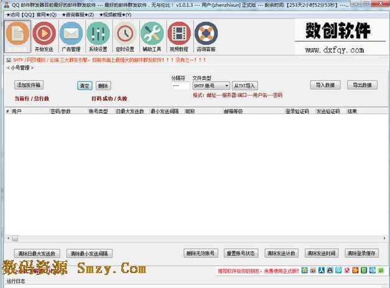Image resolution: width=390 pixels, height=288 pixels.
Task: Click the 分隔符 input field
Action: [180, 86]
